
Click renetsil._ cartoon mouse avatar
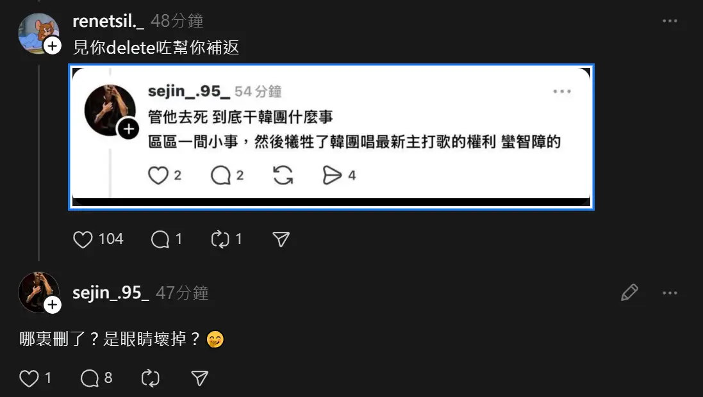38,32
